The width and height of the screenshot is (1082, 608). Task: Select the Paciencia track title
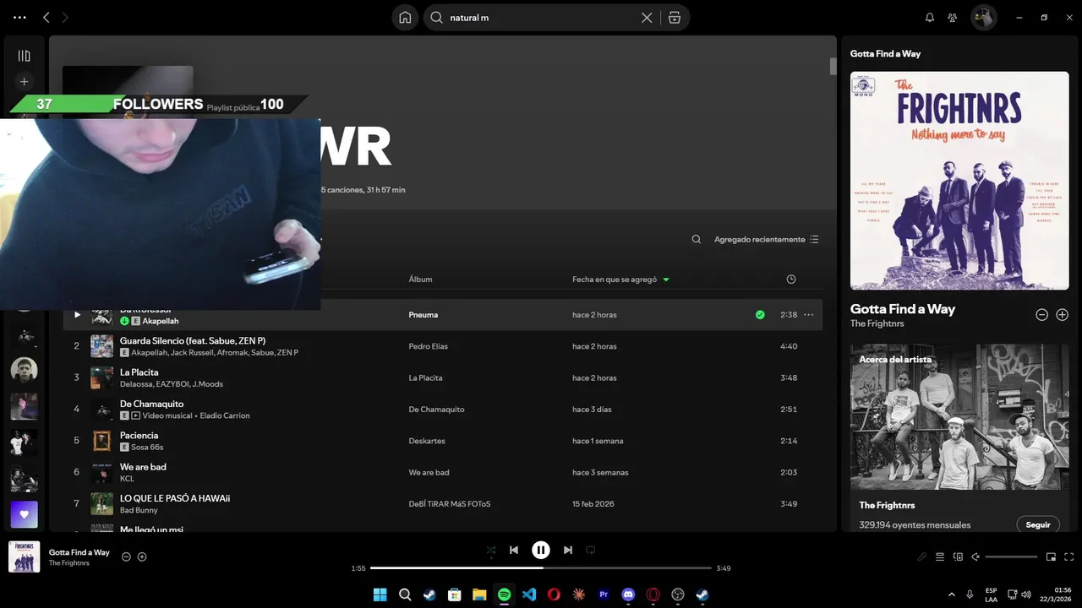coord(139,436)
